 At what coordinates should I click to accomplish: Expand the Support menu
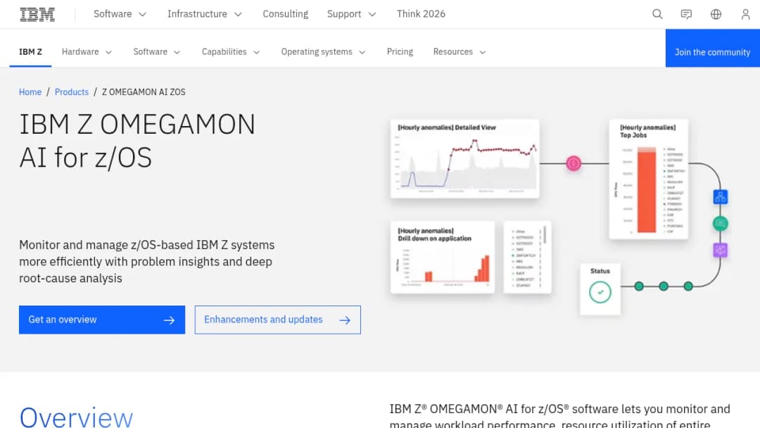click(x=351, y=14)
